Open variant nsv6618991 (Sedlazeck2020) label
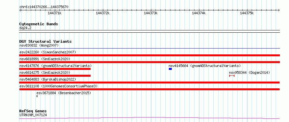Screen dimensions: 289x122 coord(45,59)
